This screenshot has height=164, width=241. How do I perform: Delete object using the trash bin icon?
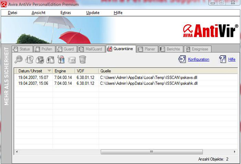(82, 59)
